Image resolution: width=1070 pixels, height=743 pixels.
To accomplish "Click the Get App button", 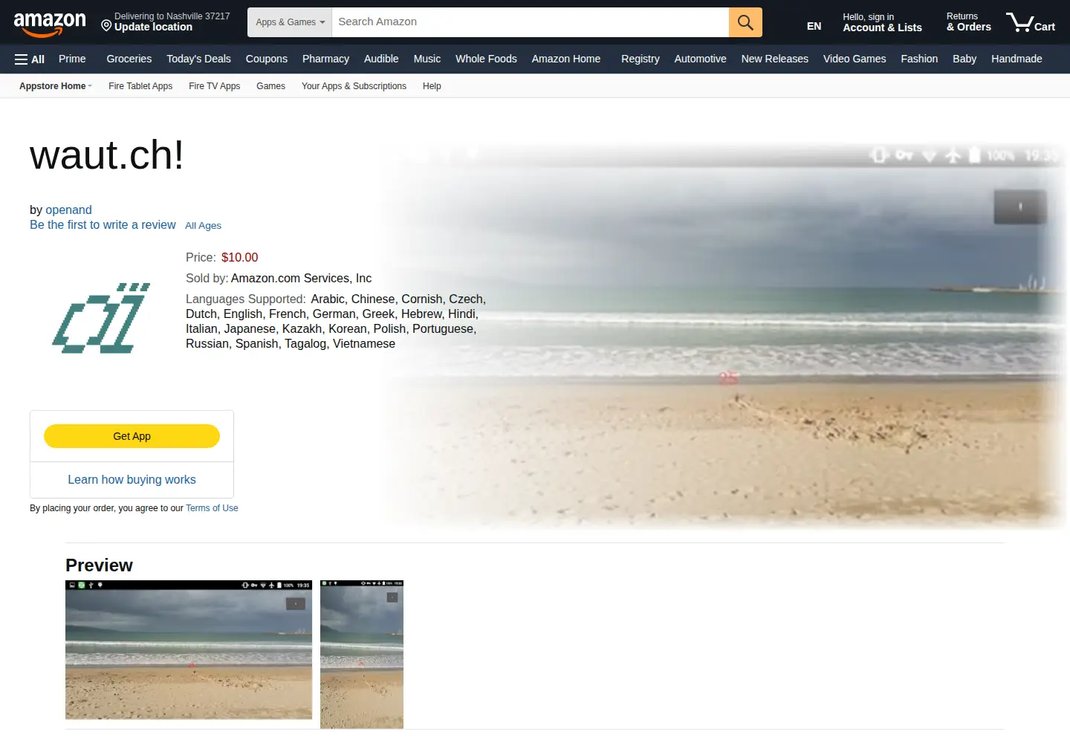I will (132, 436).
